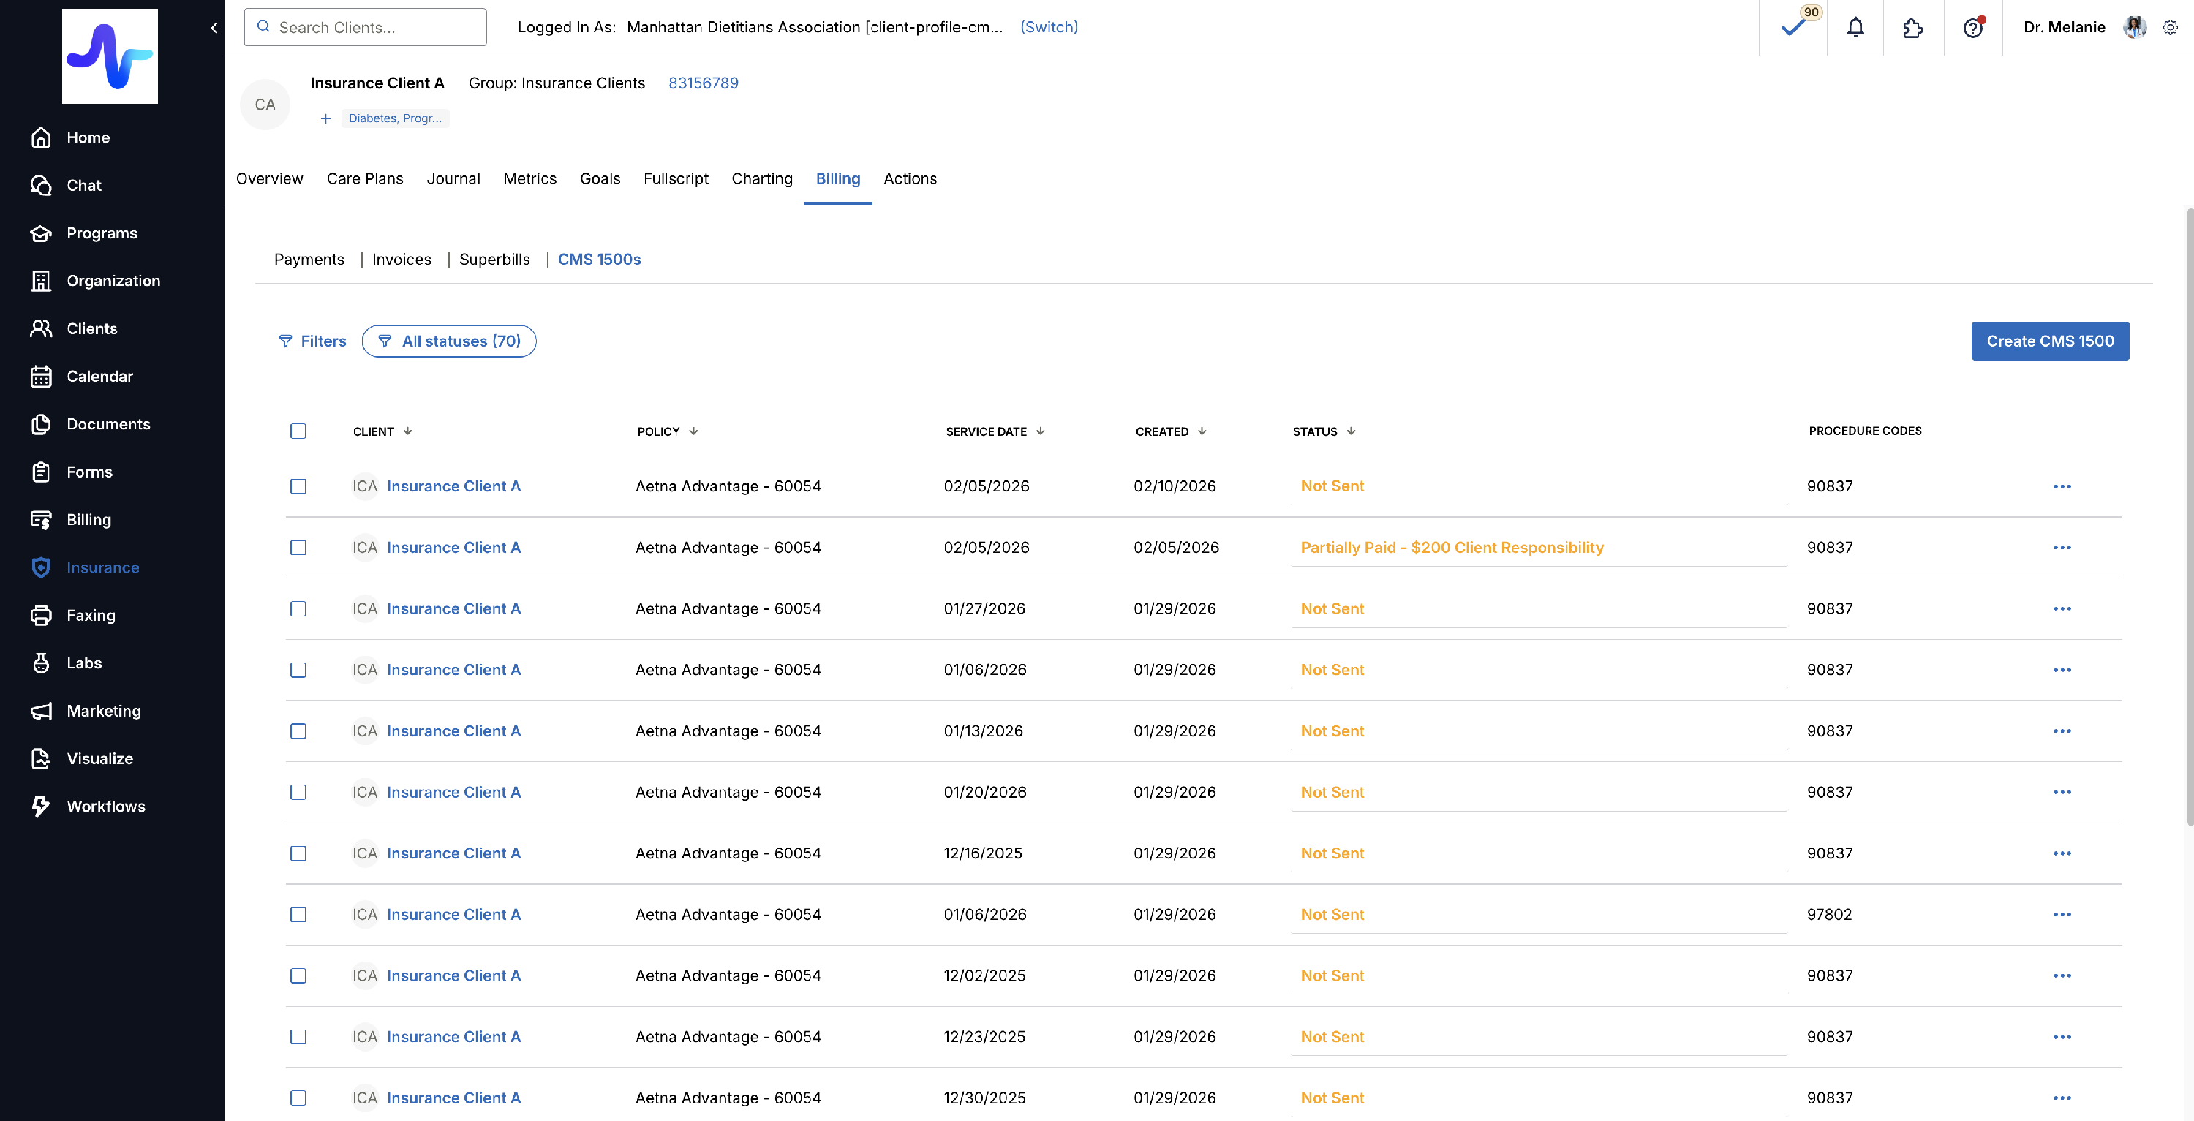The height and width of the screenshot is (1121, 2194).
Task: Collapse the sidebar with the chevron arrow
Action: [x=214, y=27]
